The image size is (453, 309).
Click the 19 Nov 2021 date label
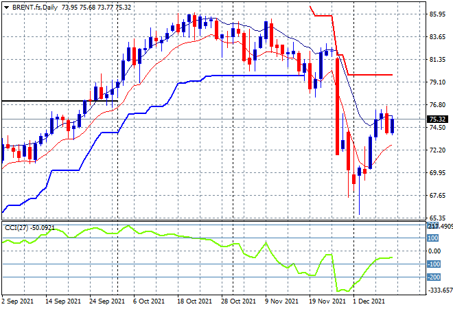pyautogui.click(x=327, y=301)
